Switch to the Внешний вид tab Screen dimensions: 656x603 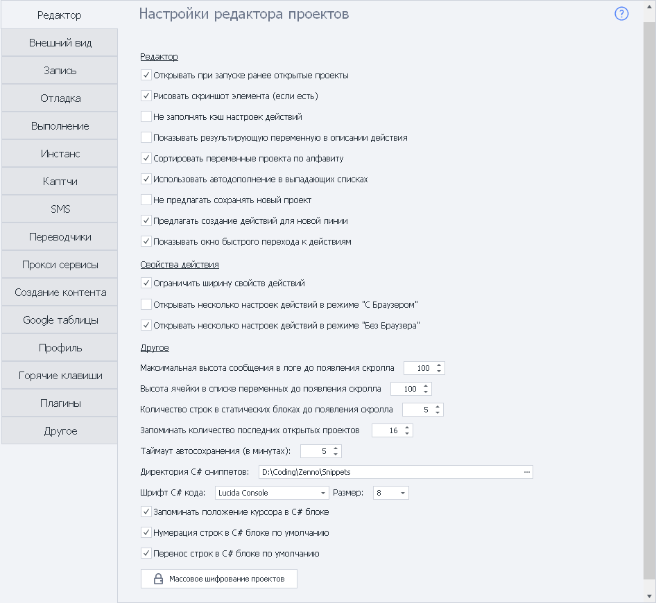60,43
